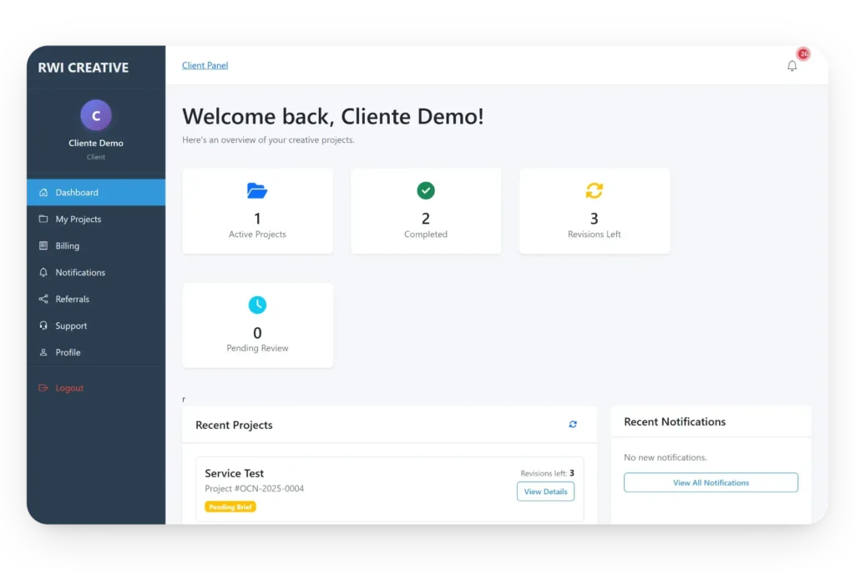855x570 pixels.
Task: Open Billing via its sidebar icon
Action: click(x=43, y=245)
